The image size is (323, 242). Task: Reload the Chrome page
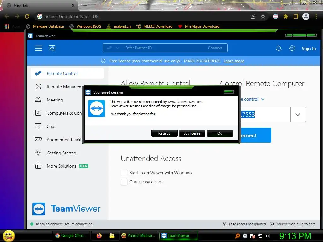(x=27, y=16)
